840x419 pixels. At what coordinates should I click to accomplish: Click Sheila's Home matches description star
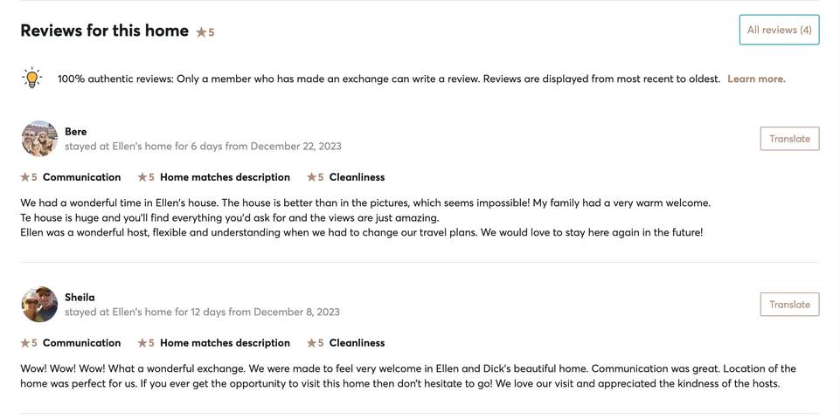coord(142,343)
